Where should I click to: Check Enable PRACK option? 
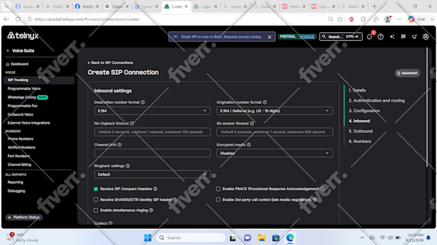219,189
